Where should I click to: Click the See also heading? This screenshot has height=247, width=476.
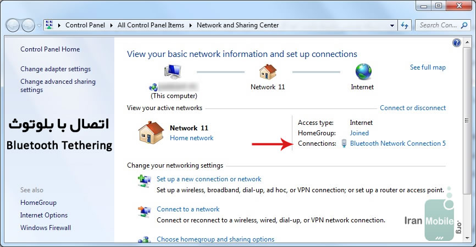click(32, 190)
